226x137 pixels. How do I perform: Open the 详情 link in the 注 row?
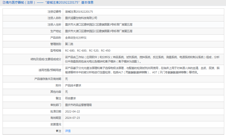tap(68, 131)
